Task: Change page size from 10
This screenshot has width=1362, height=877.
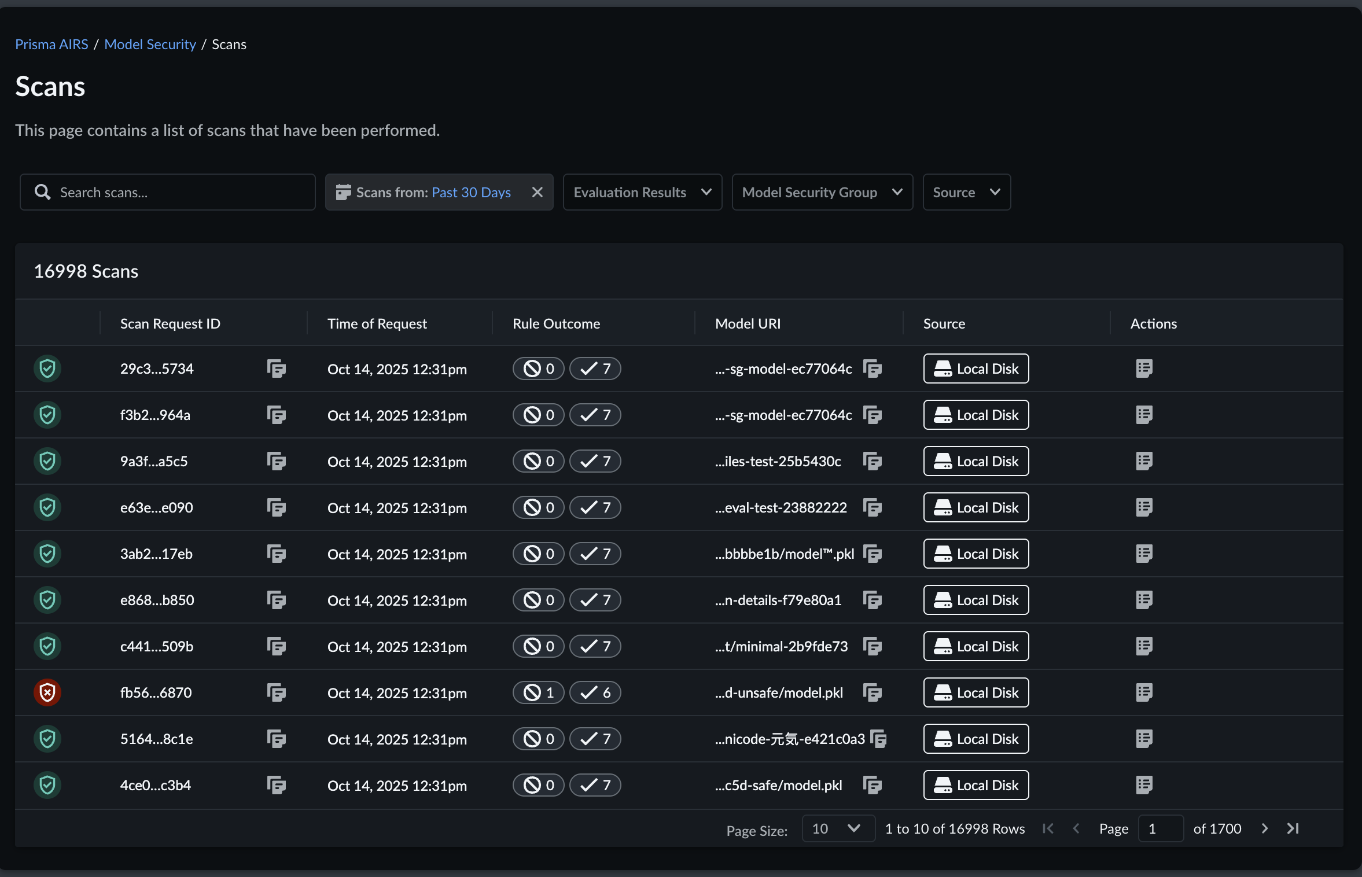Action: pyautogui.click(x=837, y=828)
